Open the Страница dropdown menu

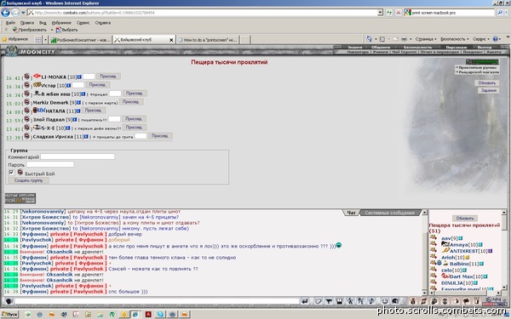click(426, 39)
